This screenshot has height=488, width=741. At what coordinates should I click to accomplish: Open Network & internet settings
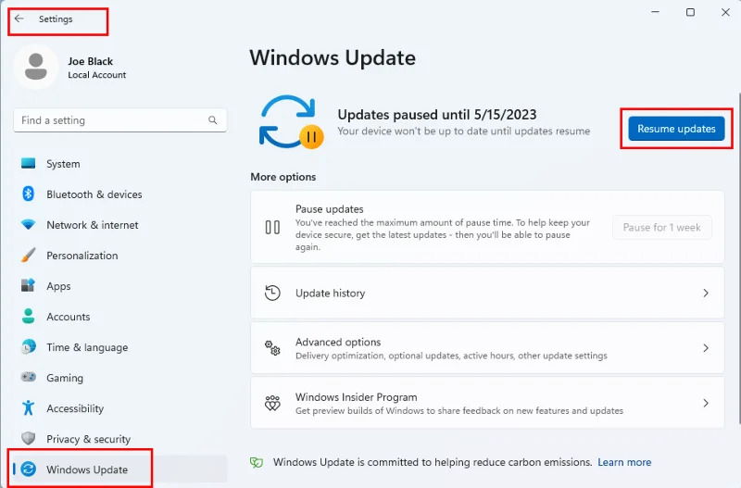click(92, 225)
